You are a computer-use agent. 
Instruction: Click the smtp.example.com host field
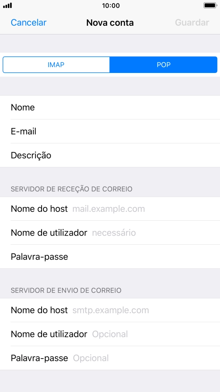[110, 310]
